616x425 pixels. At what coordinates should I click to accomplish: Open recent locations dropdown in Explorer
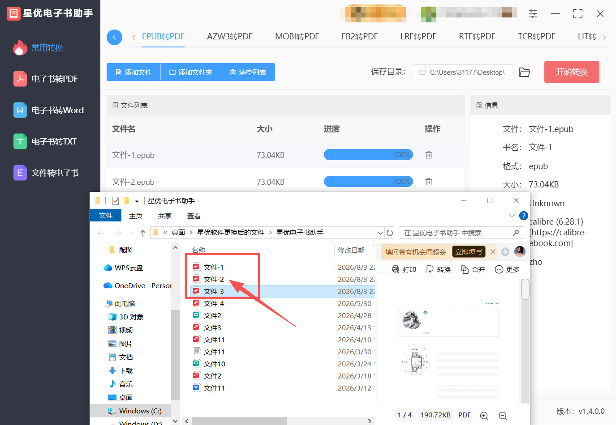tap(131, 233)
